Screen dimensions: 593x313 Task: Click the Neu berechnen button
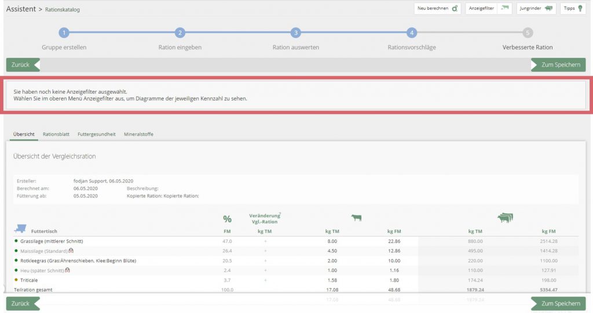coord(437,8)
